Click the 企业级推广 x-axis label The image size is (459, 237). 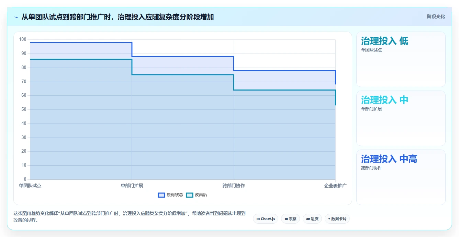point(335,186)
